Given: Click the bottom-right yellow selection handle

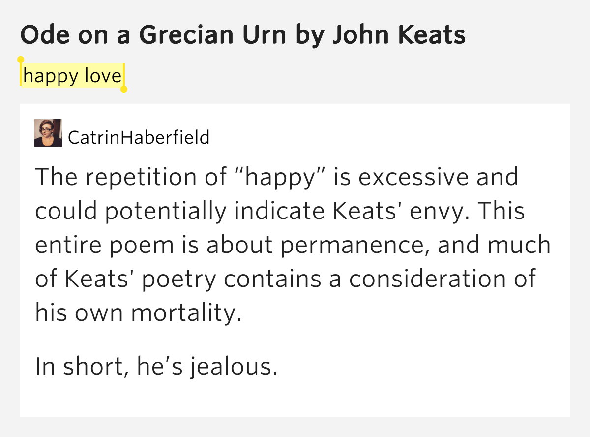Looking at the screenshot, I should [124, 89].
